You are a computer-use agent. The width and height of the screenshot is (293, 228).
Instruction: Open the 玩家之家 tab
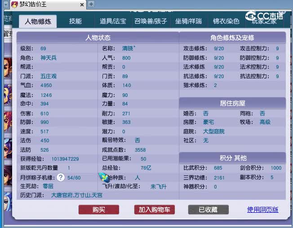264,21
